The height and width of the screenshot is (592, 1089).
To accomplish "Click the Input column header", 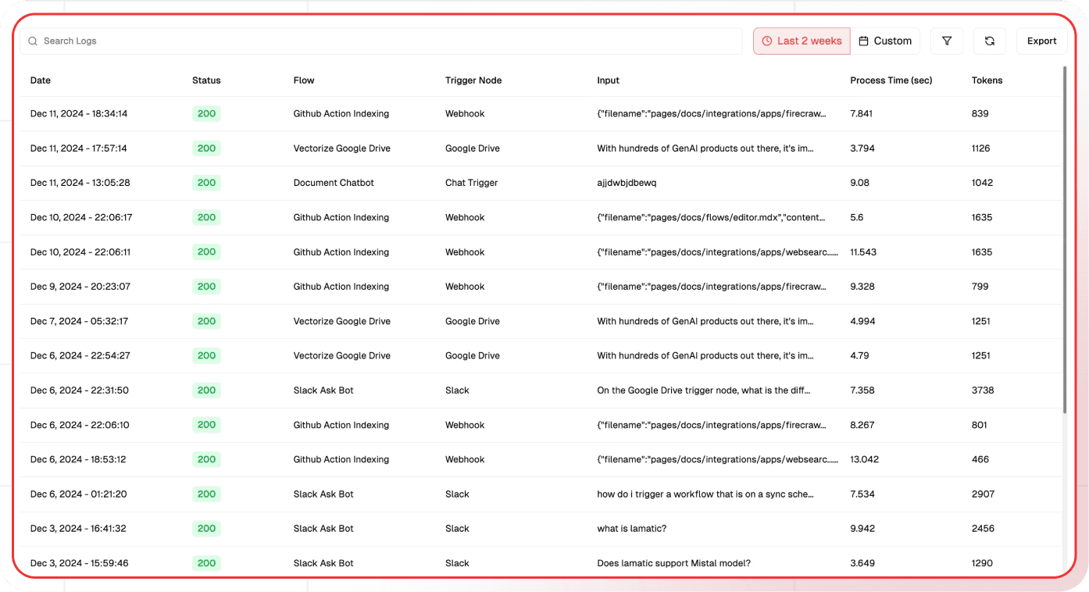I will pos(609,80).
